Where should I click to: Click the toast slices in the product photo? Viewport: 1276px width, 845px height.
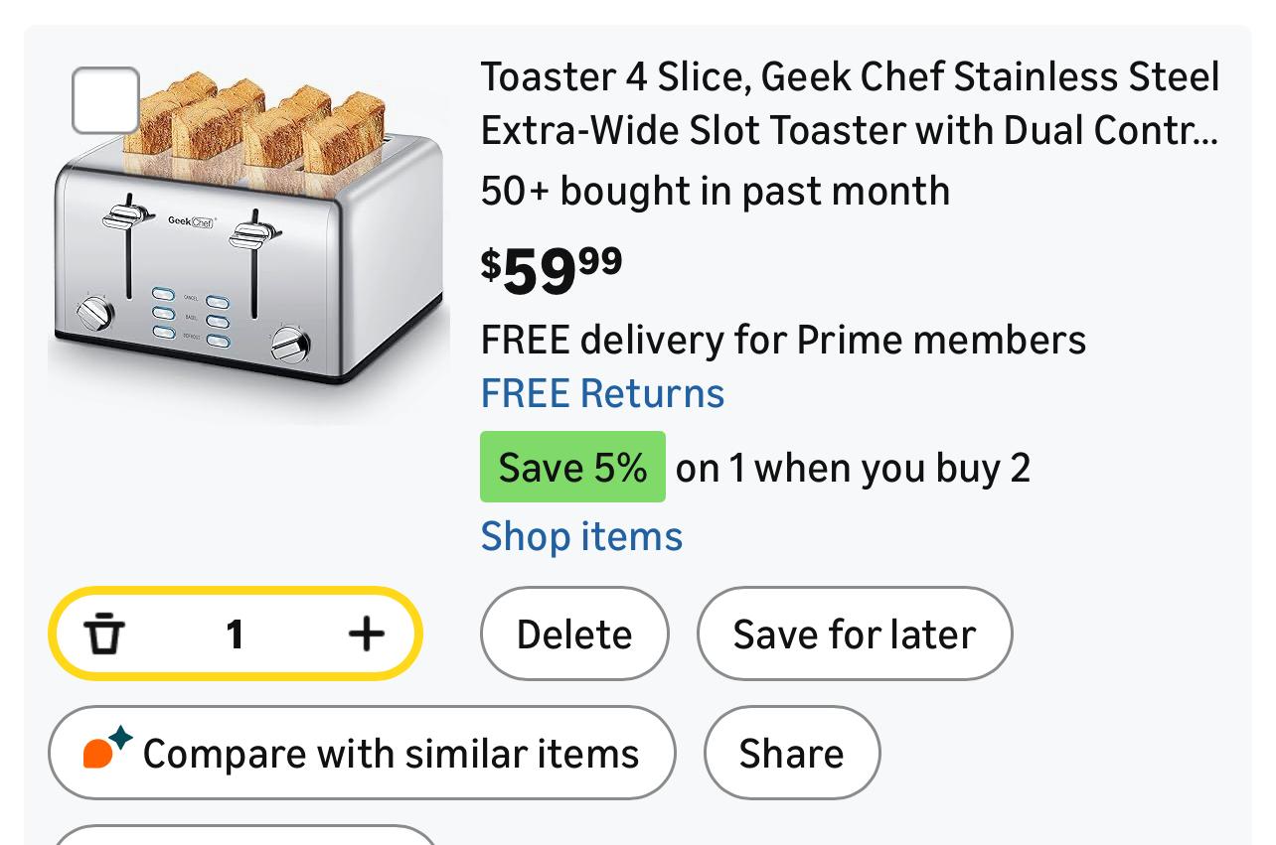[x=253, y=124]
